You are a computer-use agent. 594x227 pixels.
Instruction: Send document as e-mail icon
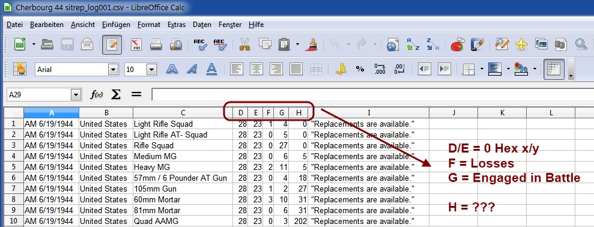point(87,44)
